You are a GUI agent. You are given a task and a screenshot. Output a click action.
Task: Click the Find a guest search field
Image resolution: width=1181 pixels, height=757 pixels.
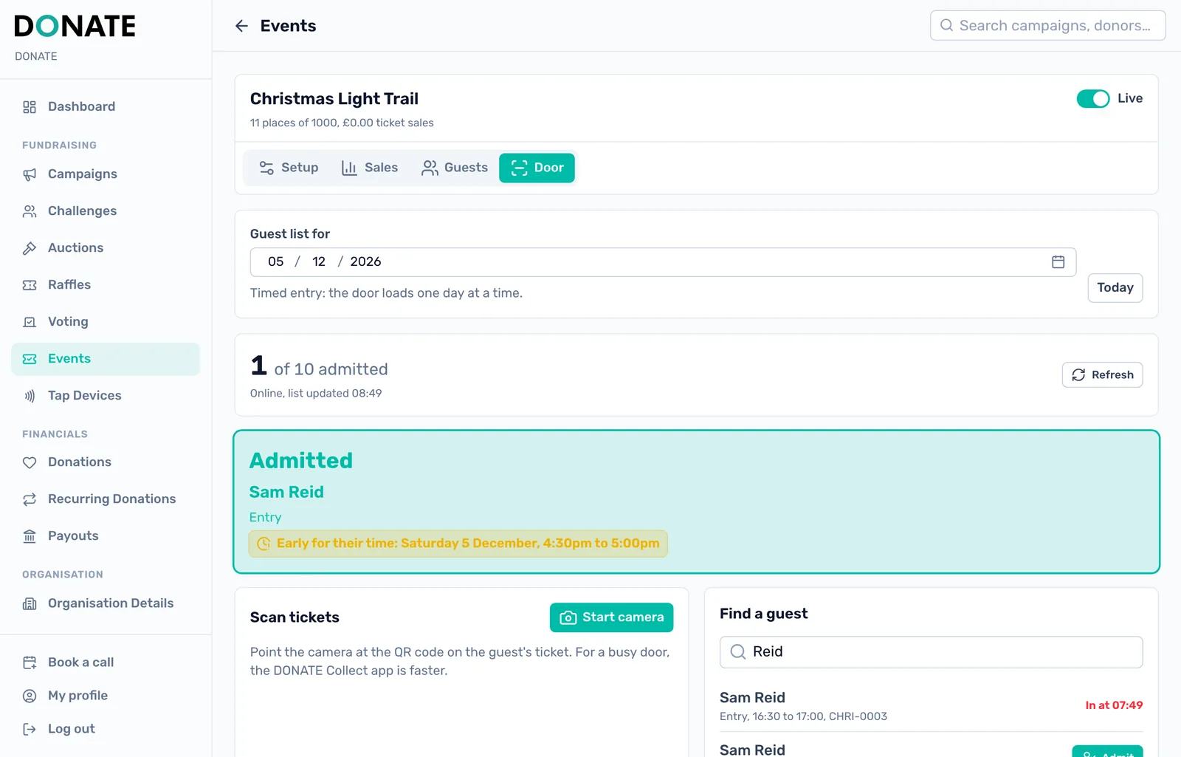tap(931, 652)
